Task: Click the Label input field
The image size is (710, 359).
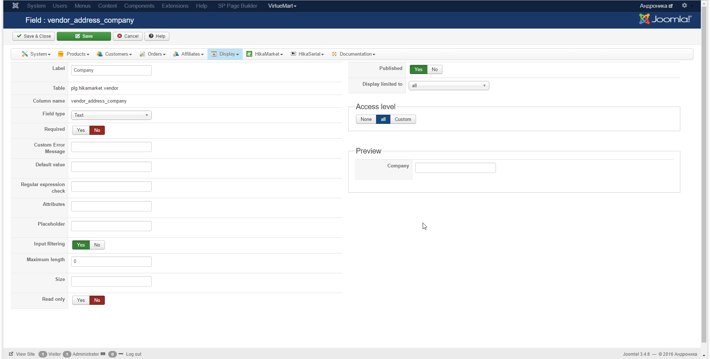Action: click(111, 70)
